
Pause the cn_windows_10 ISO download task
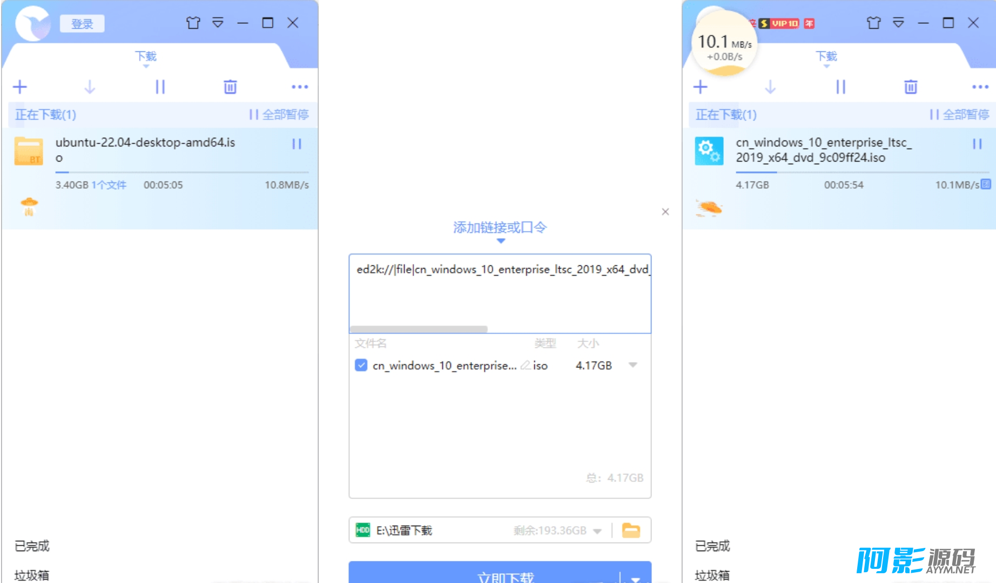[x=977, y=144]
